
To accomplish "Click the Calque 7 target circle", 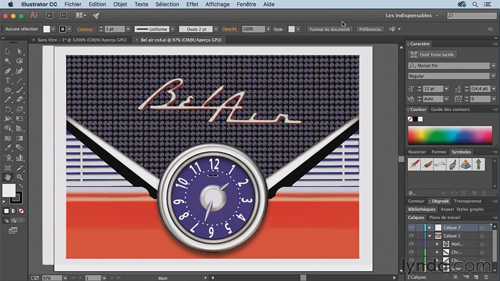I will click(x=482, y=228).
